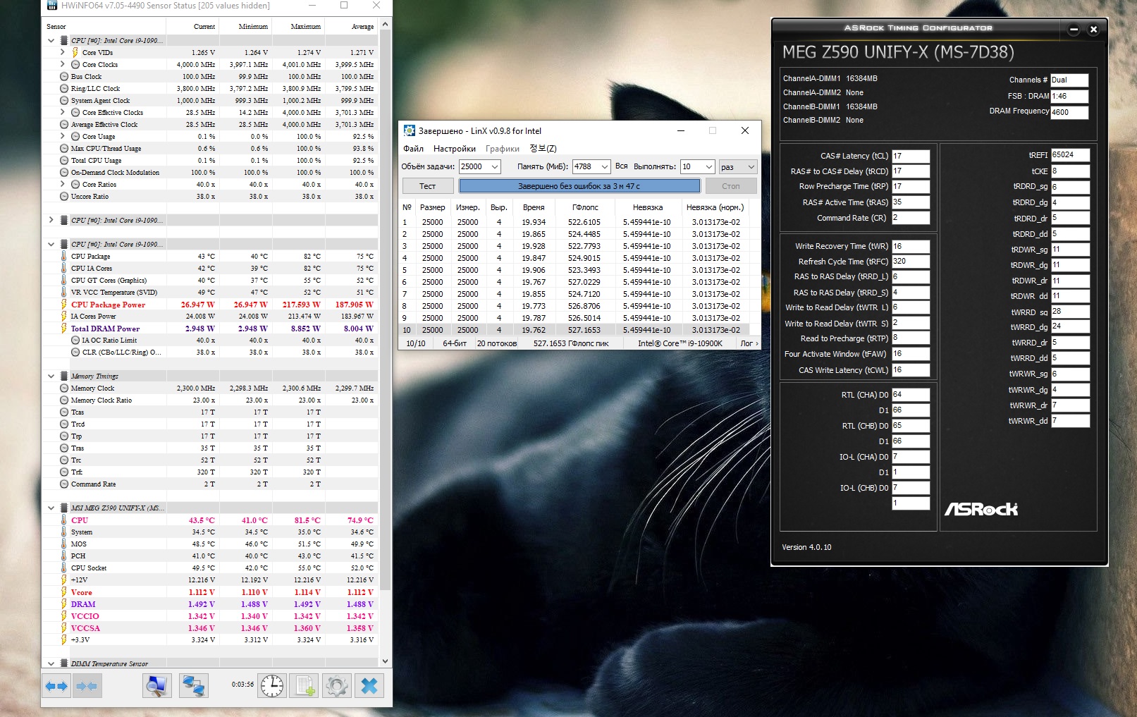This screenshot has height=717, width=1137.
Task: Click the Тест button in LinX
Action: click(x=428, y=186)
